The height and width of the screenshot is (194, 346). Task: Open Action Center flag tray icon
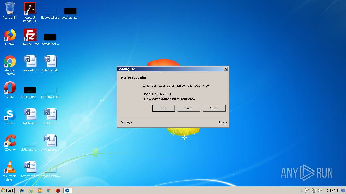click(307, 190)
